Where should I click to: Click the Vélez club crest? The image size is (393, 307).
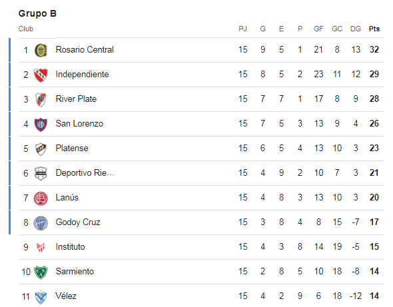[x=41, y=297]
